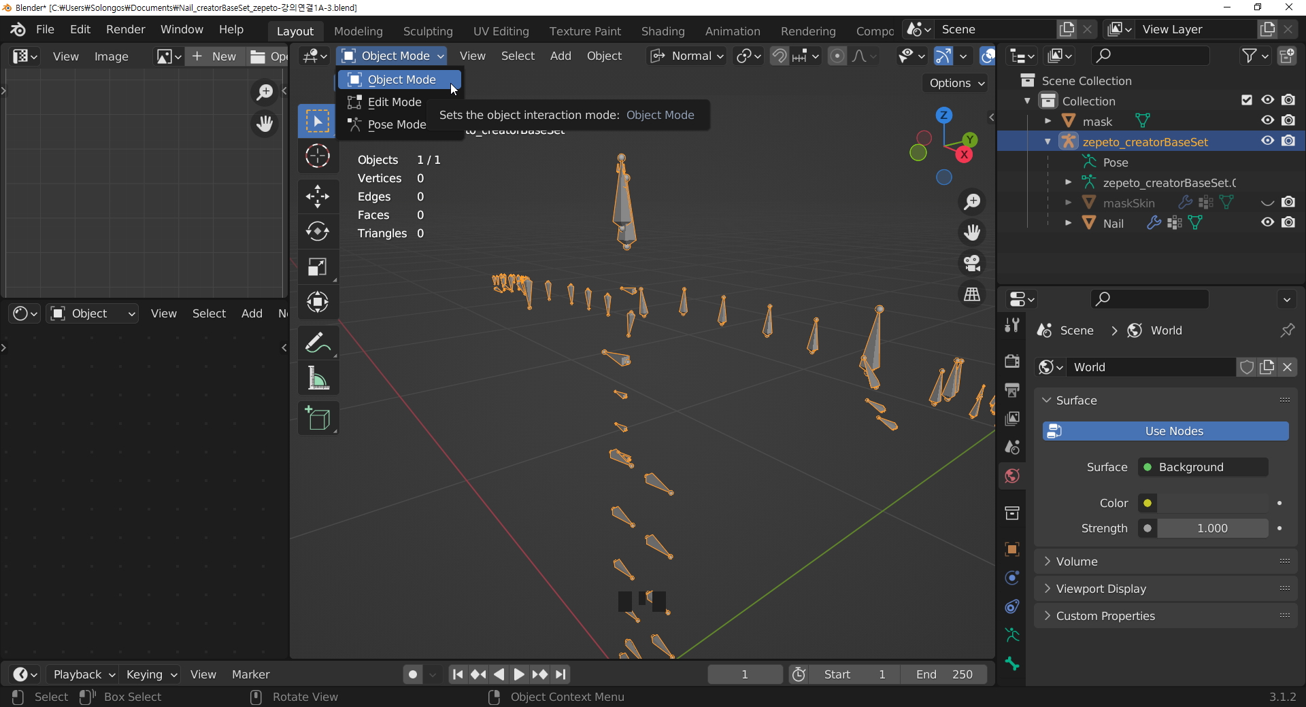Select the Select Box tool
This screenshot has width=1306, height=707.
tap(317, 122)
